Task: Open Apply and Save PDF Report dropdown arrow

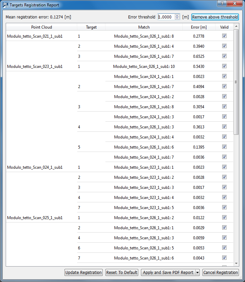Action: pyautogui.click(x=197, y=273)
